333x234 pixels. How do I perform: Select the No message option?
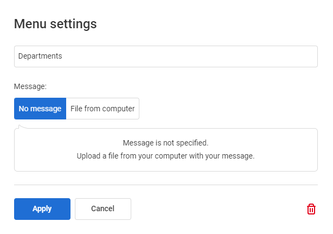[x=40, y=109]
